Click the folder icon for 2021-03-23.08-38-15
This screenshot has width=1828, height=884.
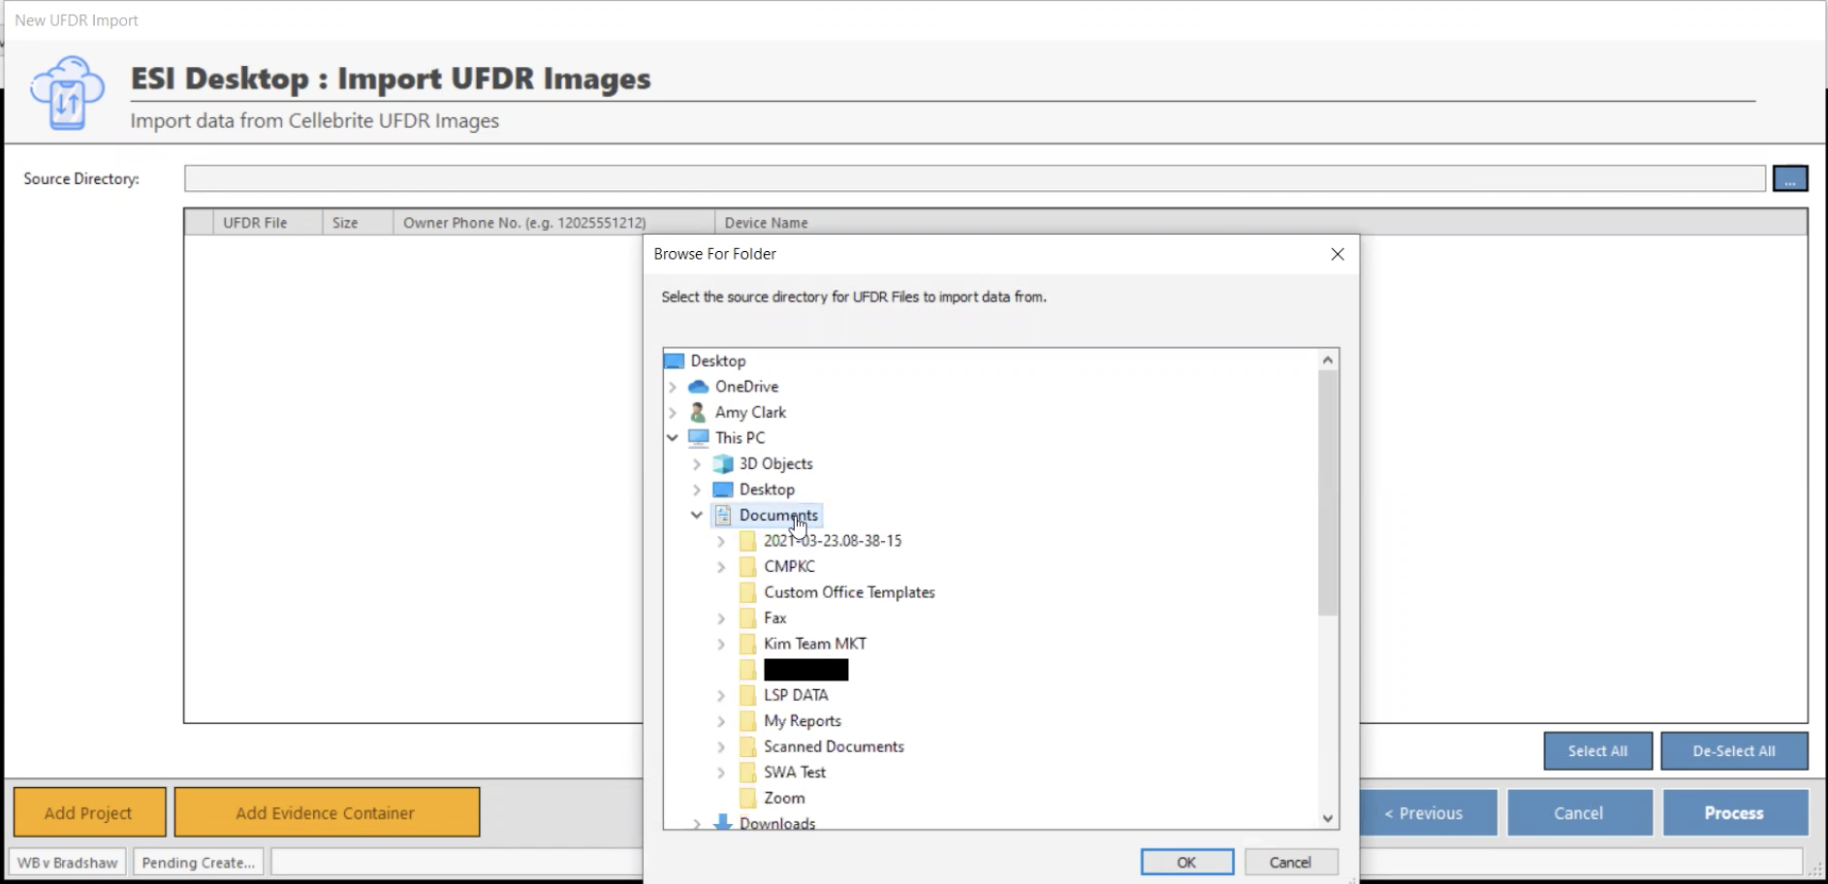pos(747,541)
